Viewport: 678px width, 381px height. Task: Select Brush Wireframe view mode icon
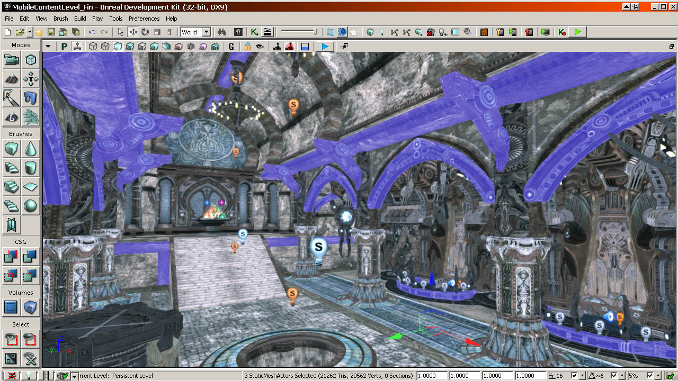tap(93, 47)
